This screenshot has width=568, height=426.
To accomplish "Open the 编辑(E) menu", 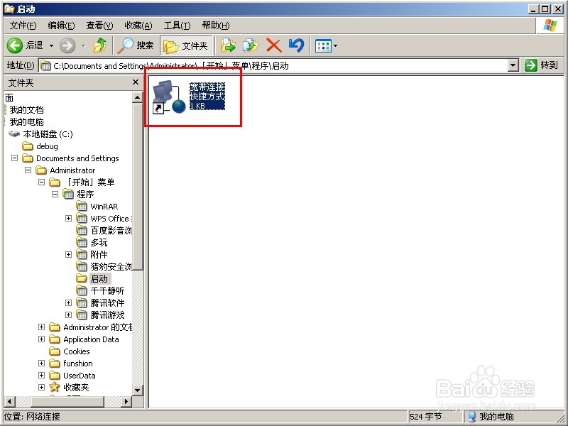I will [x=61, y=26].
